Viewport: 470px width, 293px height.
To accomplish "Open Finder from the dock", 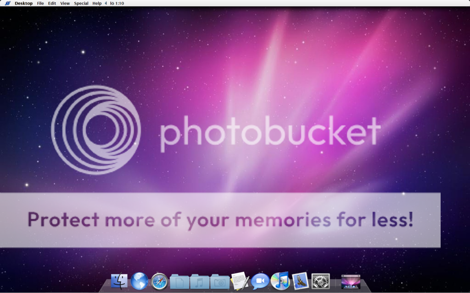I will point(119,281).
